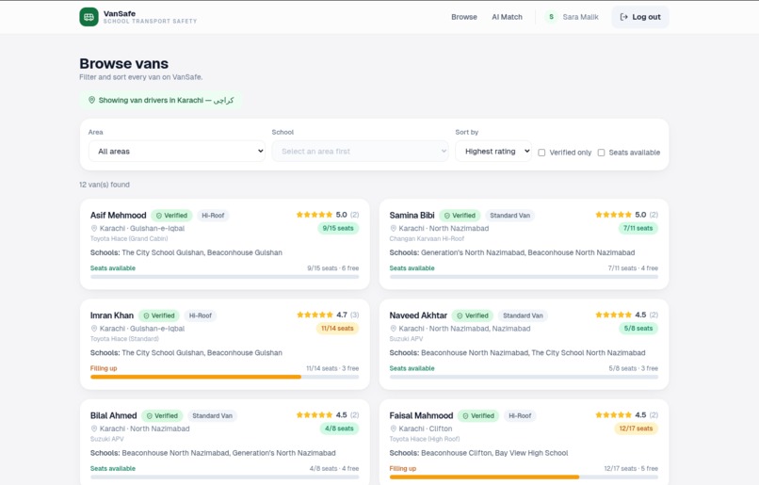
Task: Click Faisal Mahmood's orange seat progress bar
Action: [x=485, y=477]
